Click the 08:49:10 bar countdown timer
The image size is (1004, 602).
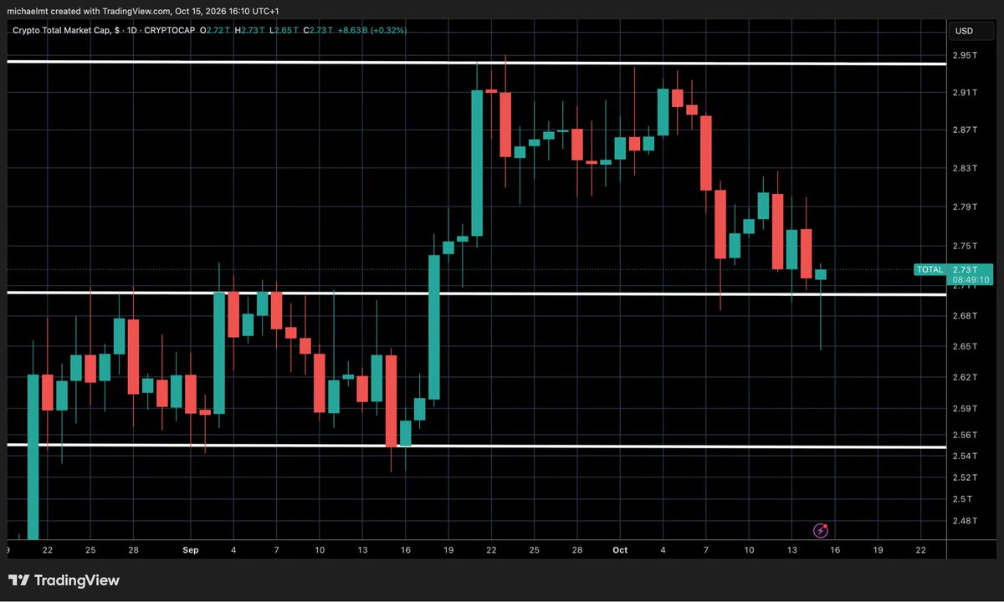[971, 280]
